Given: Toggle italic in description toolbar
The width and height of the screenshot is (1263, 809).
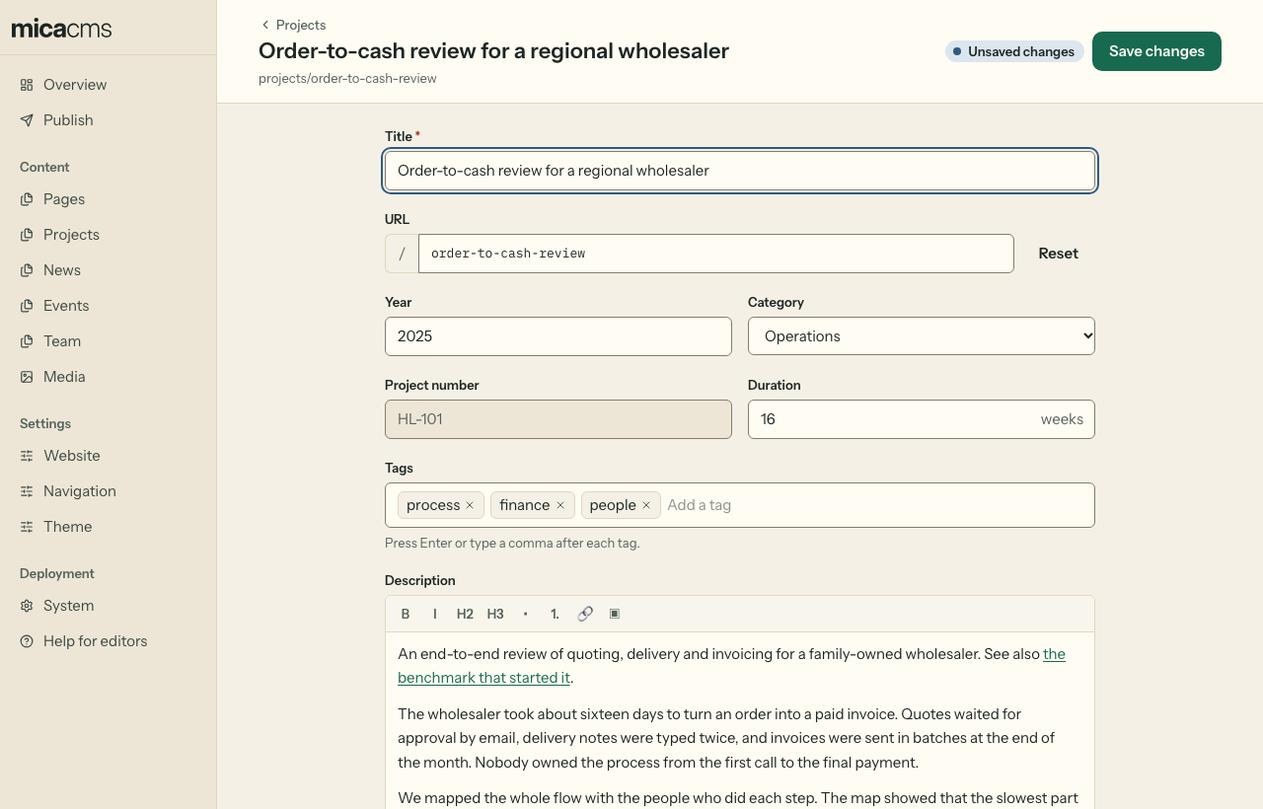Looking at the screenshot, I should 435,614.
